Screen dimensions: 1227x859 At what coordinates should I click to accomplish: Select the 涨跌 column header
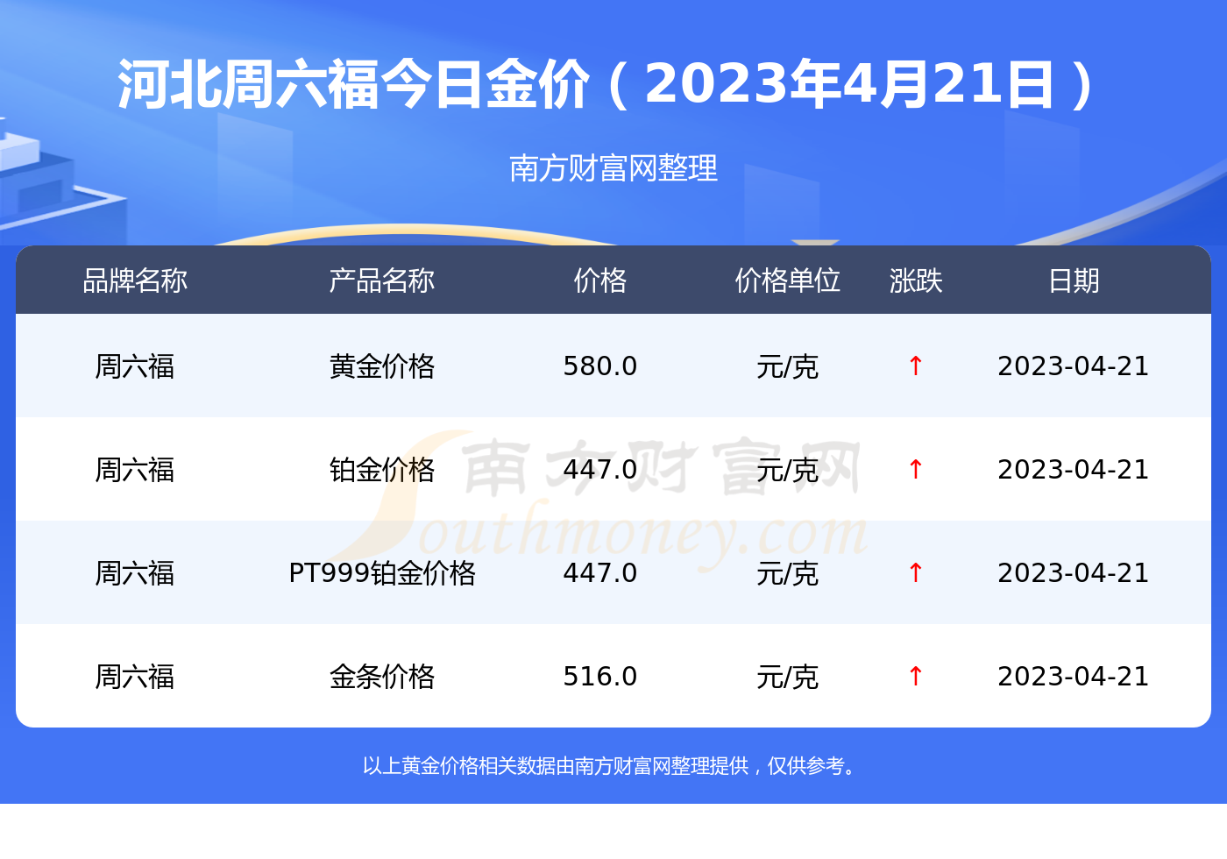click(916, 280)
